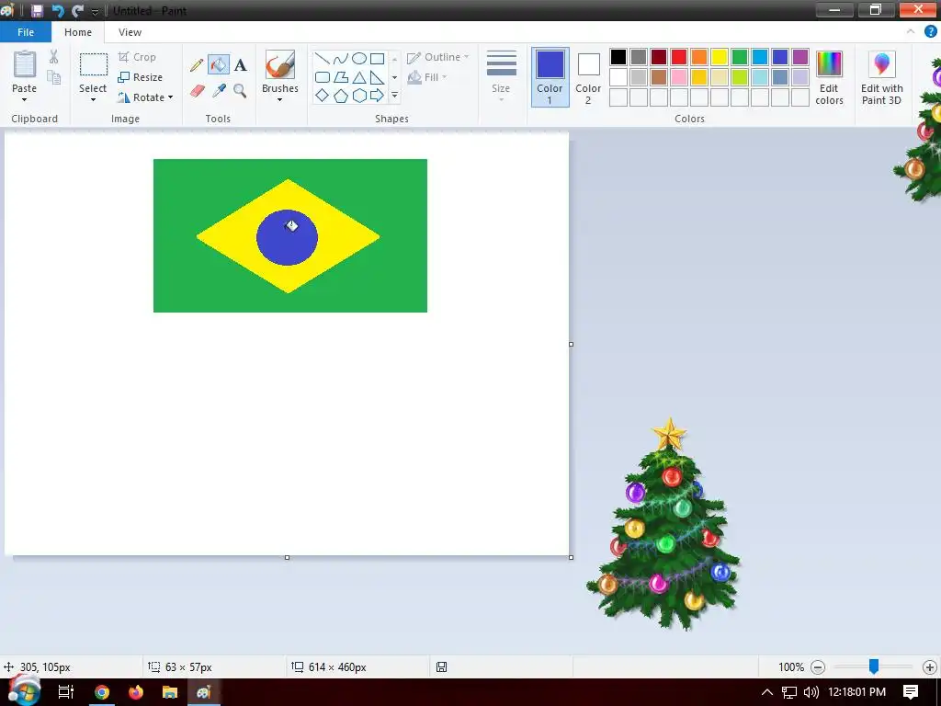Open the Paste dropdown arrow

pyautogui.click(x=24, y=99)
